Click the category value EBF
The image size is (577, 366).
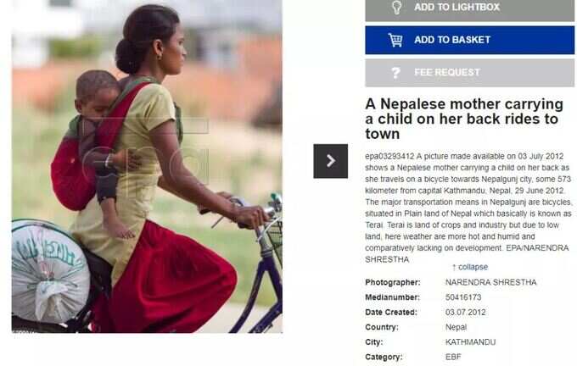tap(453, 357)
